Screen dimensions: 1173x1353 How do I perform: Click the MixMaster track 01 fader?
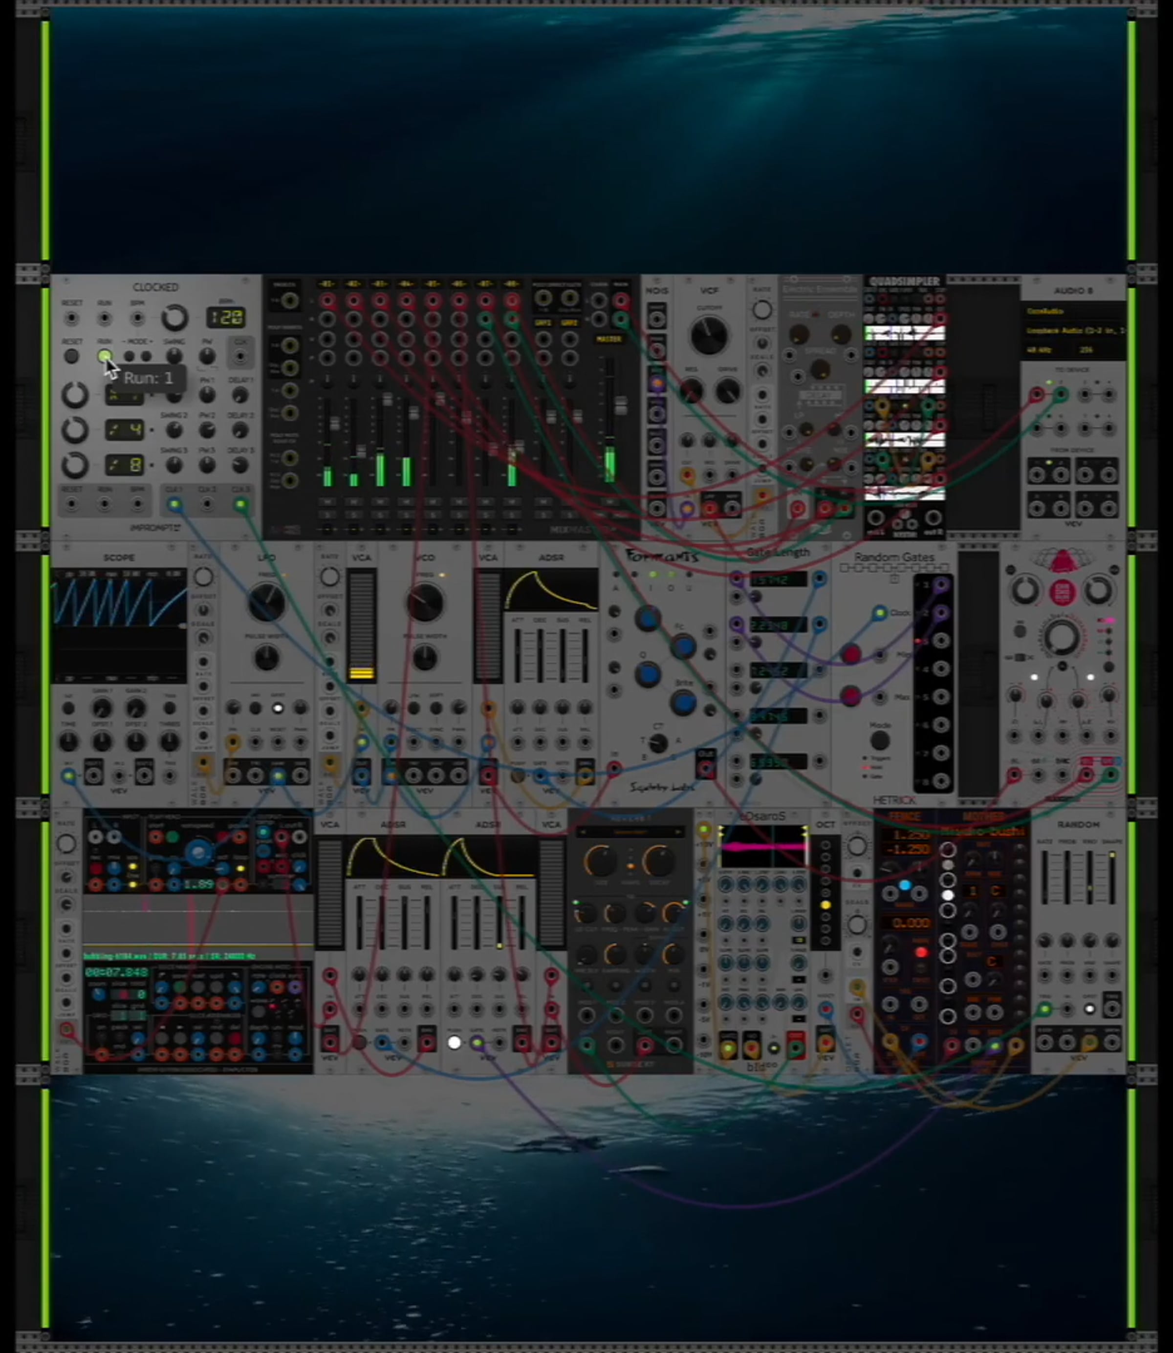tap(334, 423)
